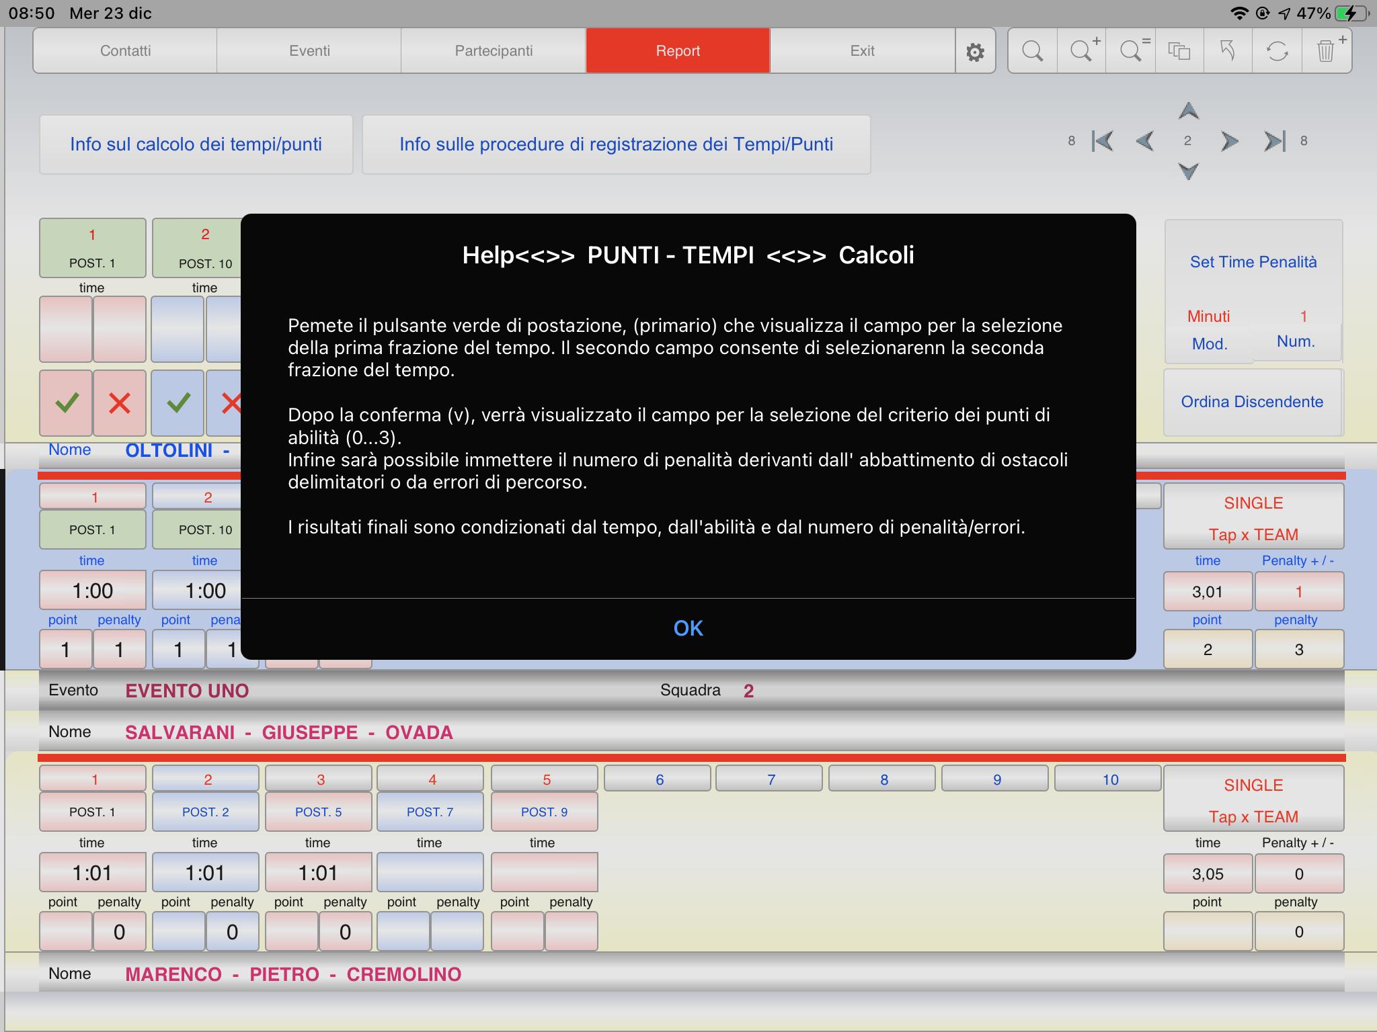Screen dimensions: 1377x1032
Task: Click the circular refresh arrows icon
Action: (1277, 51)
